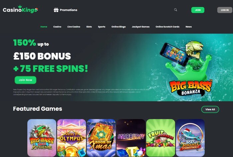The height and width of the screenshot is (157, 233).
Task: Select Jackpot Games in the navigation
Action: pos(140,27)
